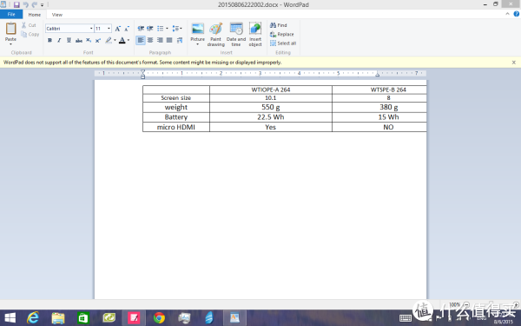The width and height of the screenshot is (521, 326).
Task: Toggle Underline formatting
Action: click(69, 40)
